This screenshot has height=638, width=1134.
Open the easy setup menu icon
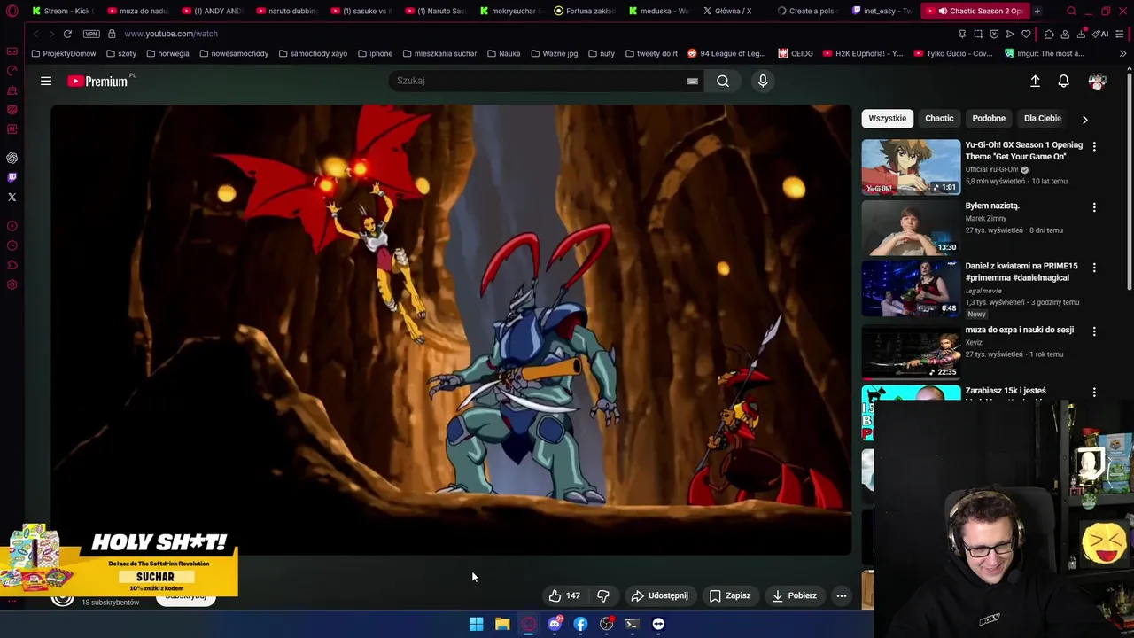coord(1120,34)
